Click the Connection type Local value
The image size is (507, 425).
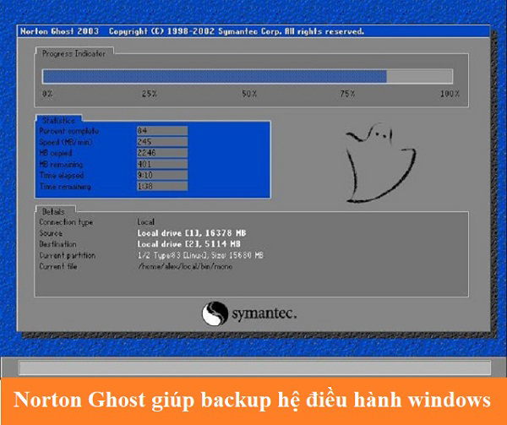(x=147, y=221)
